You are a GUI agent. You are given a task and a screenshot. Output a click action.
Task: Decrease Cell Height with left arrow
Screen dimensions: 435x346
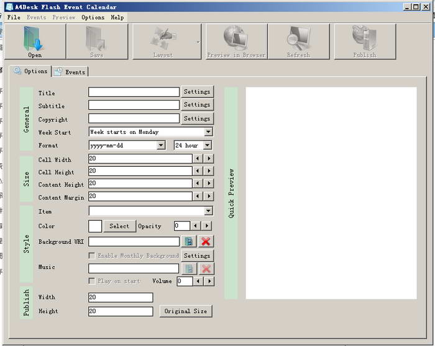click(x=198, y=171)
